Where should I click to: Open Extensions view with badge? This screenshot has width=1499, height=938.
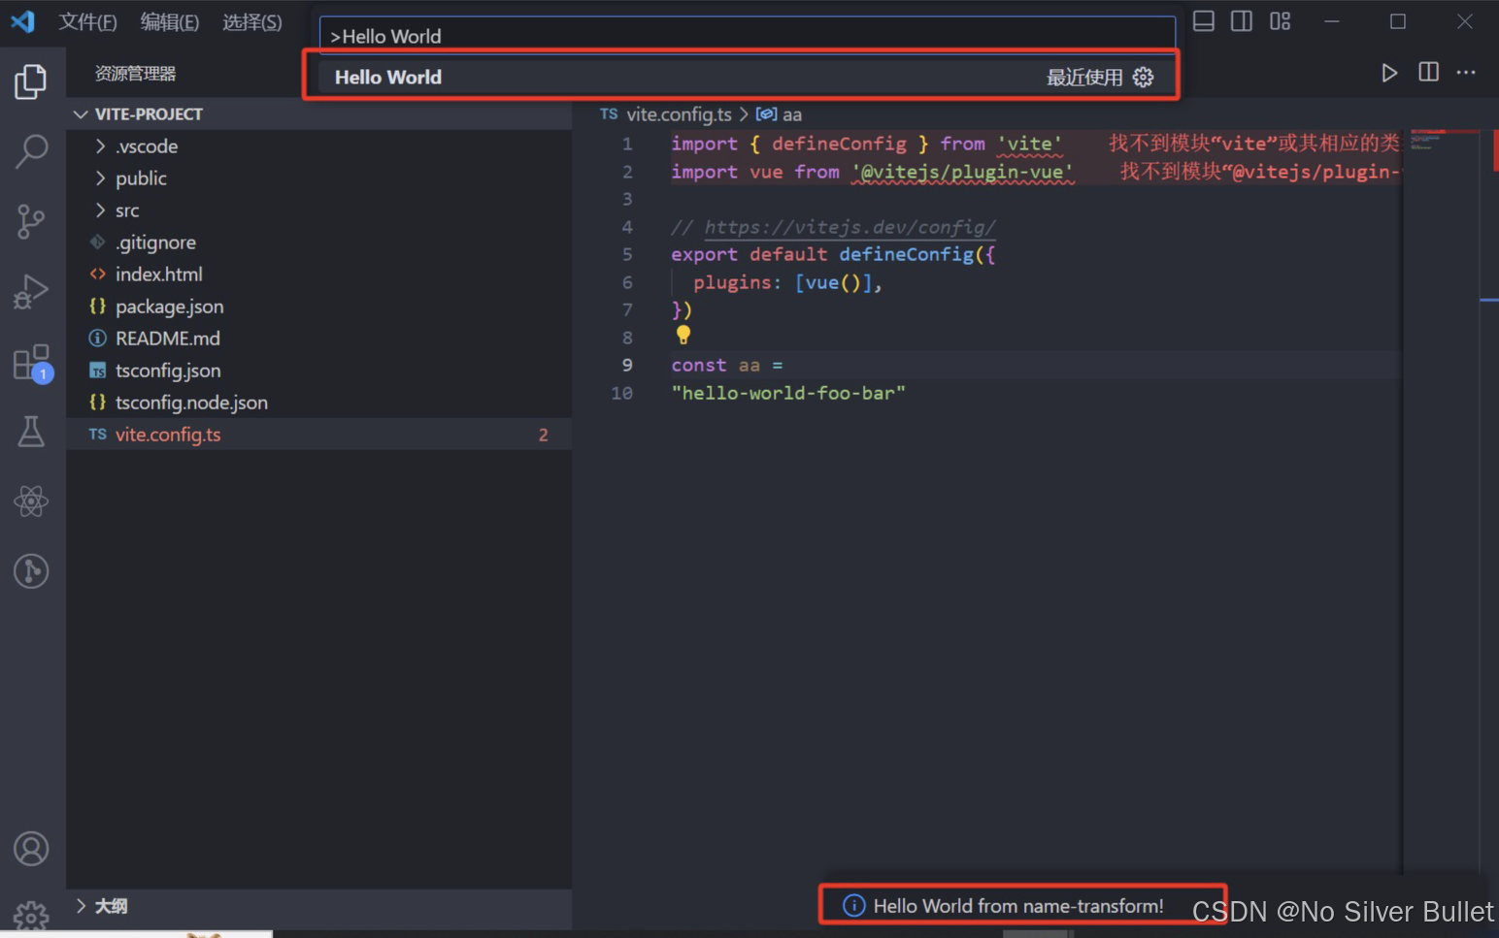(31, 362)
